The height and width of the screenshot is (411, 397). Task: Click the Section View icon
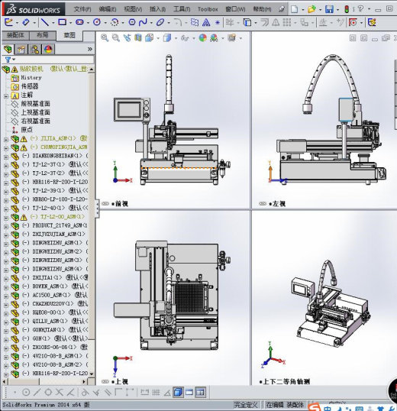click(138, 37)
